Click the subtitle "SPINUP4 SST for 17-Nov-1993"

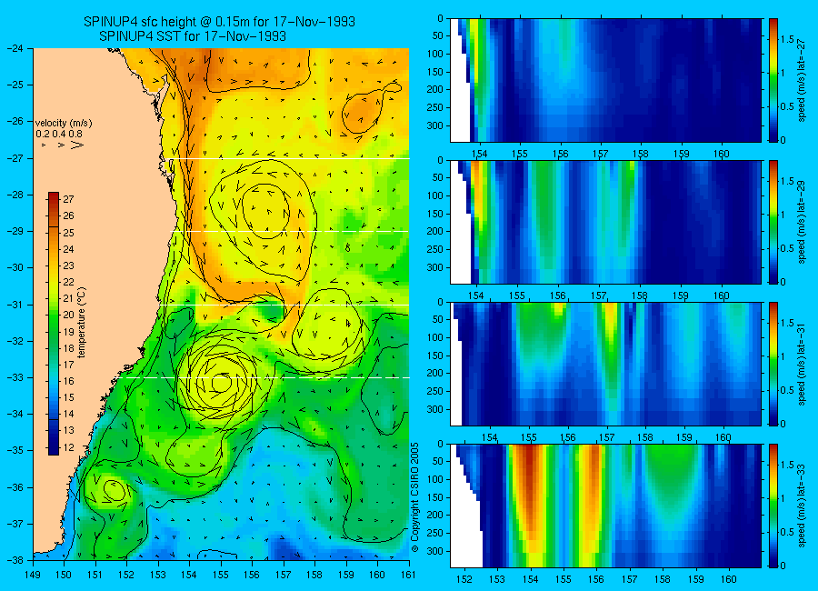point(193,36)
